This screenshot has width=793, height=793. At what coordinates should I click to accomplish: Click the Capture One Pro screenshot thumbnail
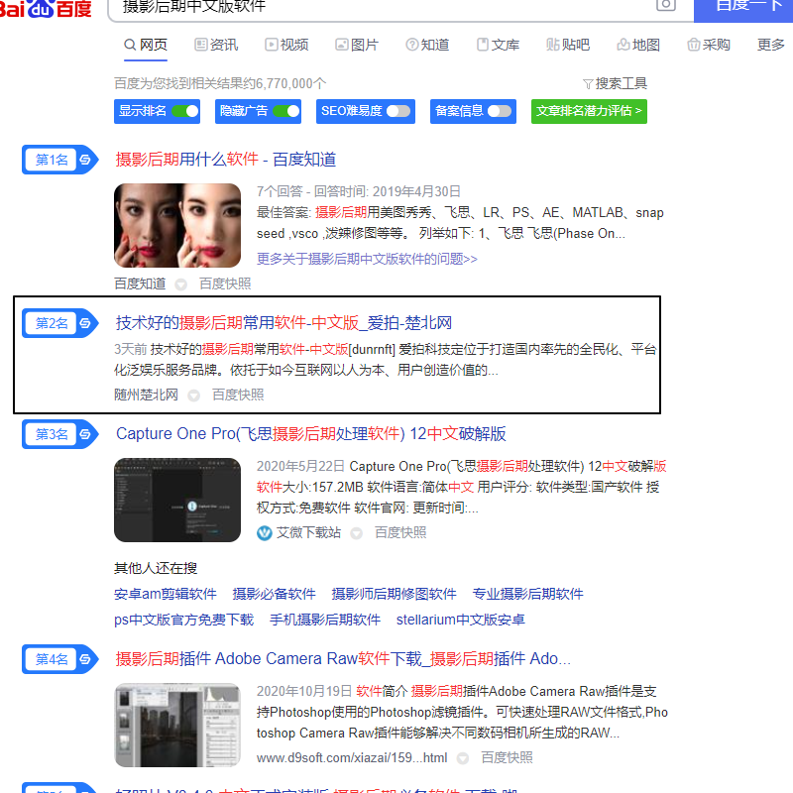coord(177,501)
